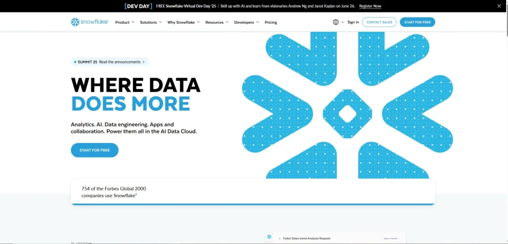Open the Why Snowflake dropdown

(x=184, y=22)
